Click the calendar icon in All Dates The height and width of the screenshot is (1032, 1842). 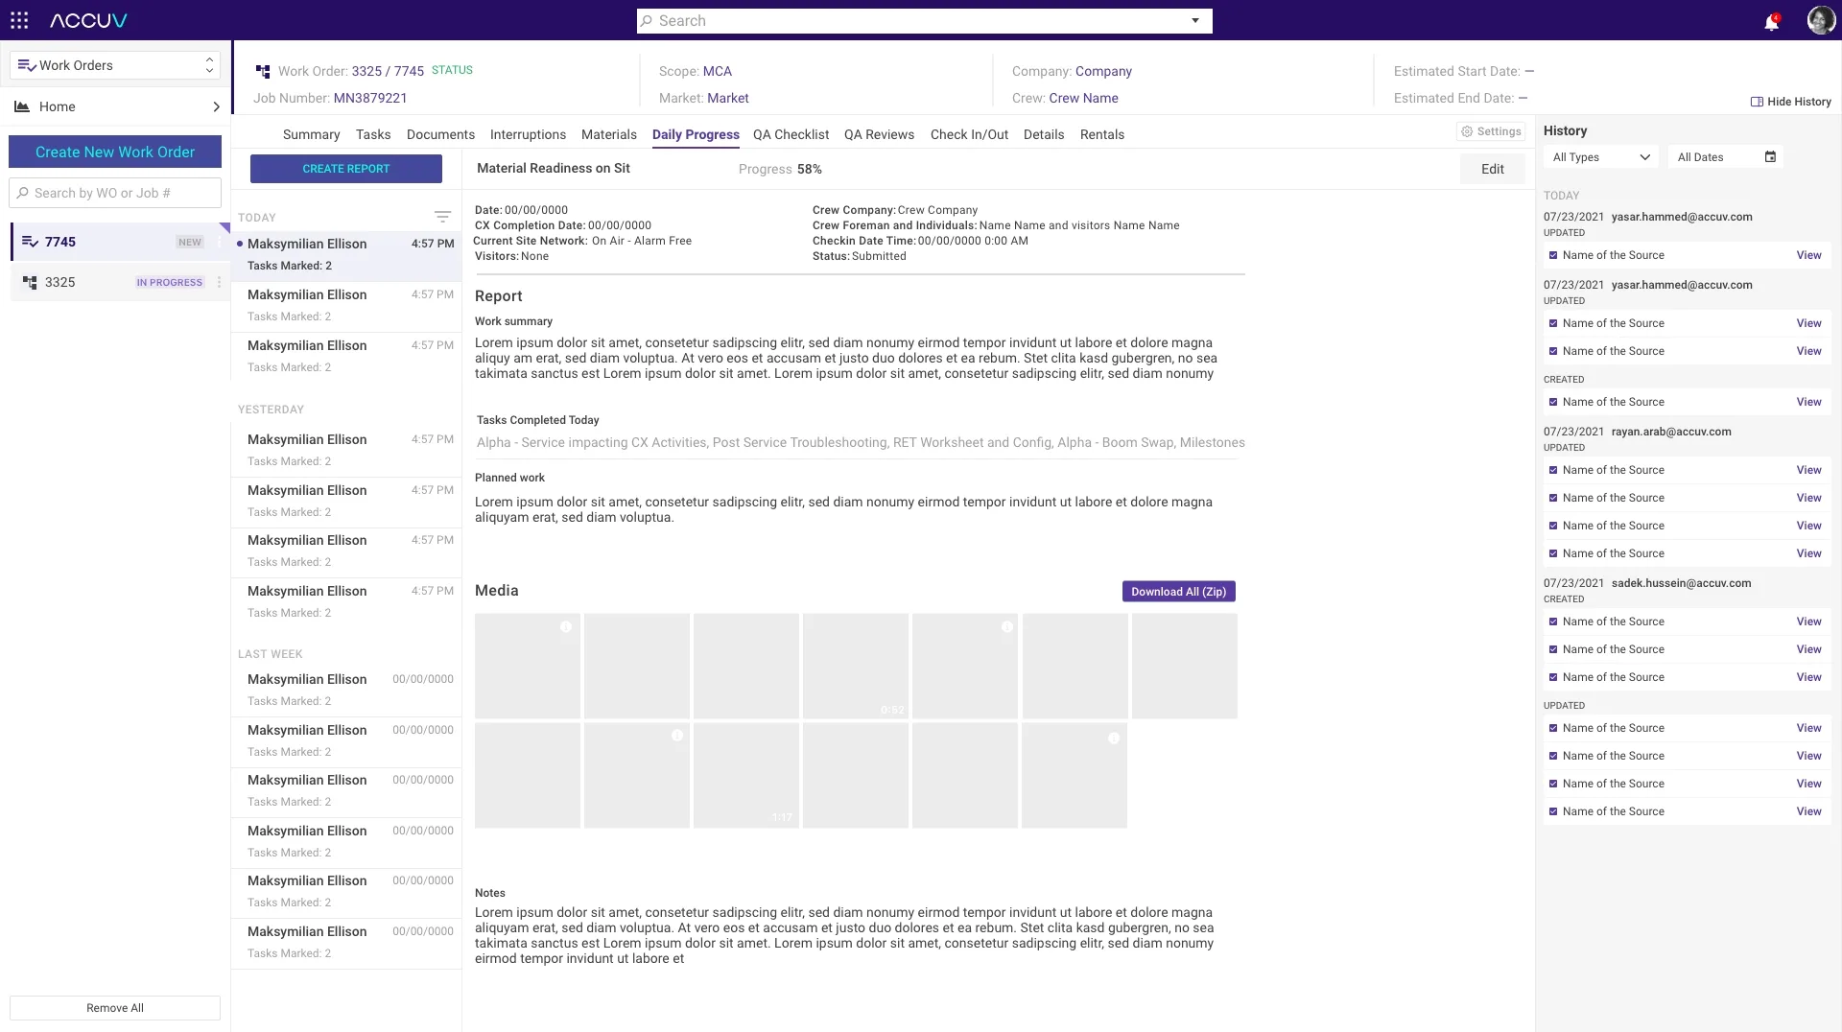[x=1770, y=156]
